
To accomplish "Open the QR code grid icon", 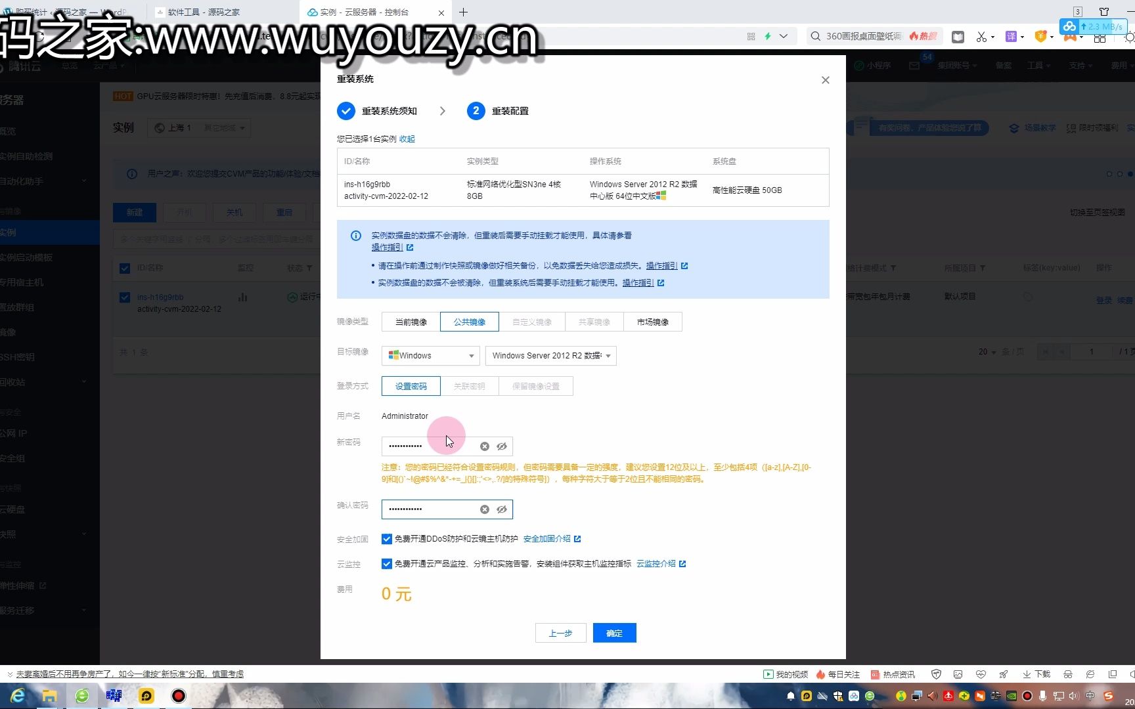I will 751,36.
